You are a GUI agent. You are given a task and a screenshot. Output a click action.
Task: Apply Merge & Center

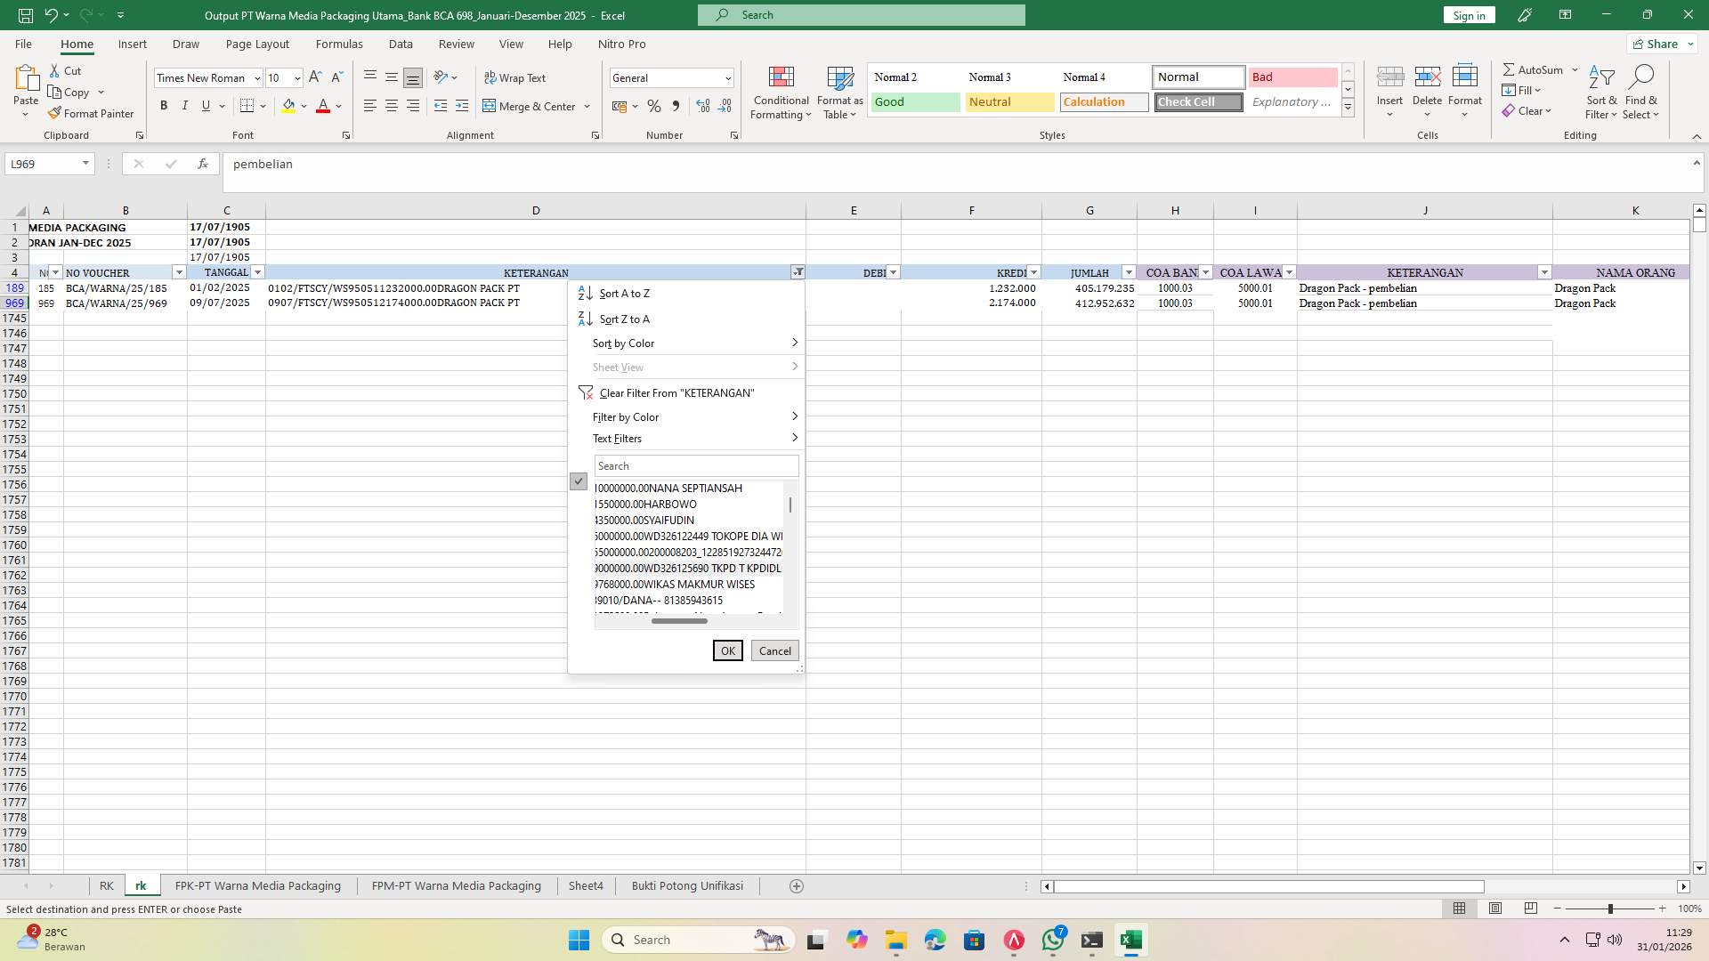click(531, 106)
